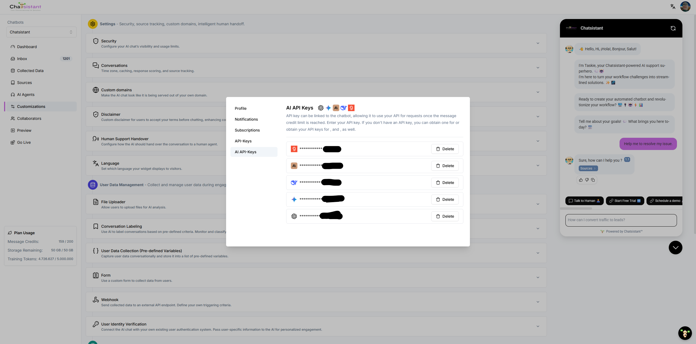
Task: Click the Talk to Human button
Action: (x=584, y=201)
